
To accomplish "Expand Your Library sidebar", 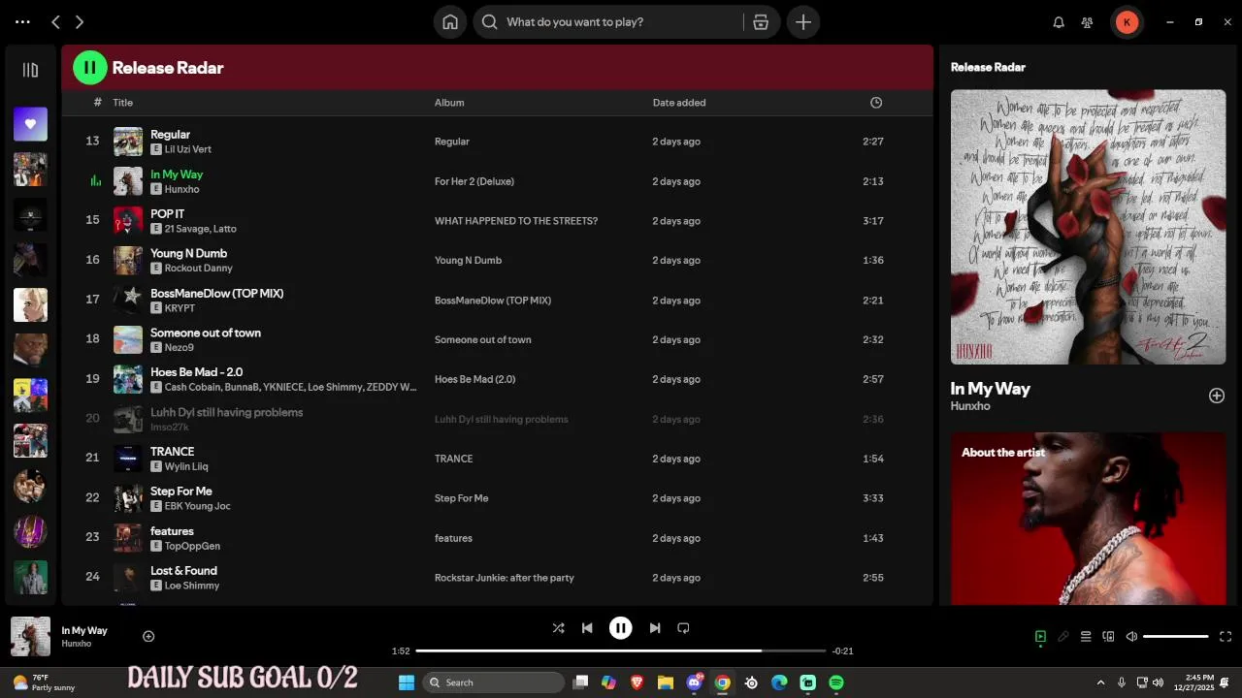I will [30, 70].
